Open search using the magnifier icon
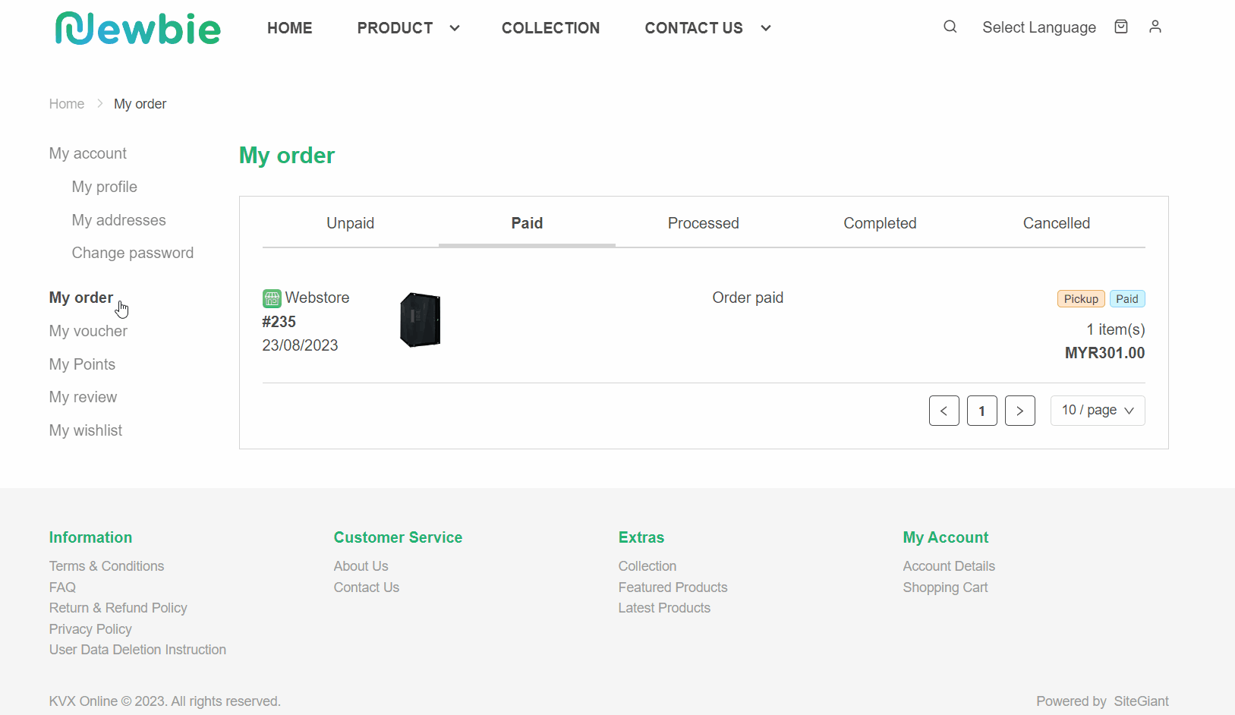Screen dimensions: 1235x715 [x=950, y=27]
